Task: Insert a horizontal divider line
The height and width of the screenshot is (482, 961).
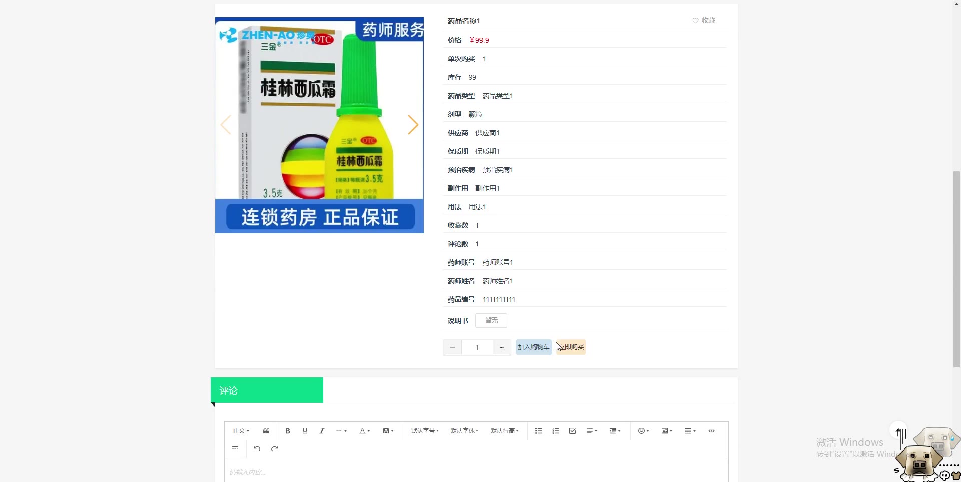Action: tap(235, 449)
